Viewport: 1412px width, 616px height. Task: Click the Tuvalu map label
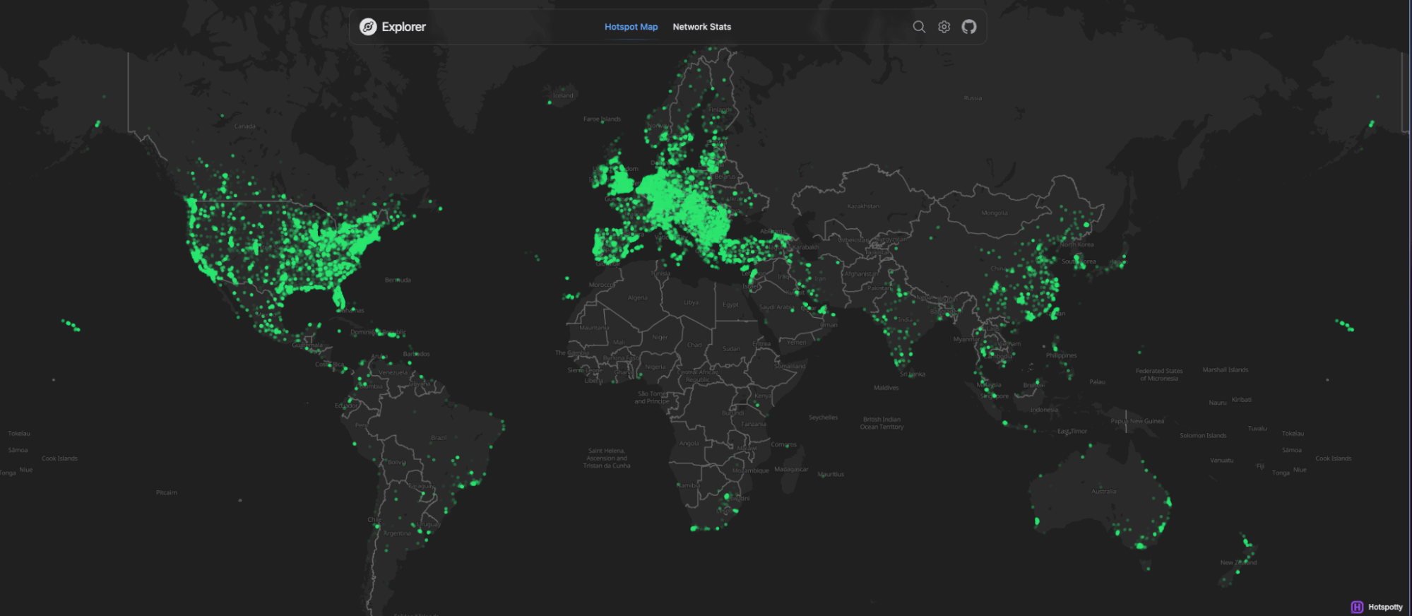(1257, 428)
